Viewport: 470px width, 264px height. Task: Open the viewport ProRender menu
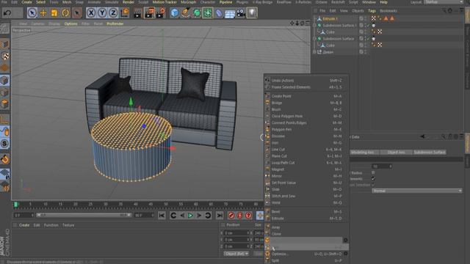115,23
